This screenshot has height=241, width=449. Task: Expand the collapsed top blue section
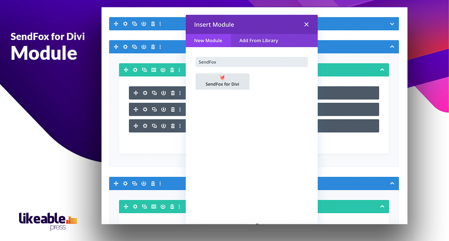point(392,24)
